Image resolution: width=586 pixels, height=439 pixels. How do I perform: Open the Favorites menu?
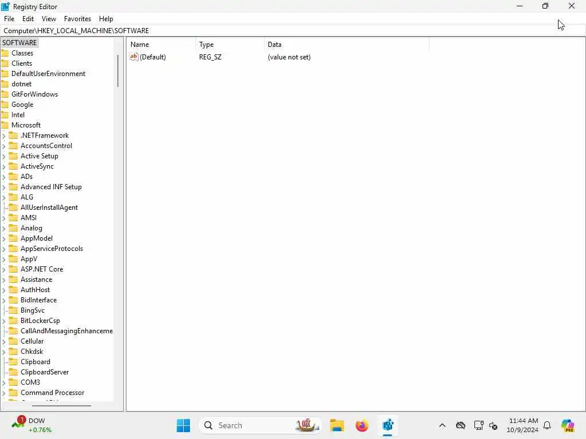click(x=77, y=19)
